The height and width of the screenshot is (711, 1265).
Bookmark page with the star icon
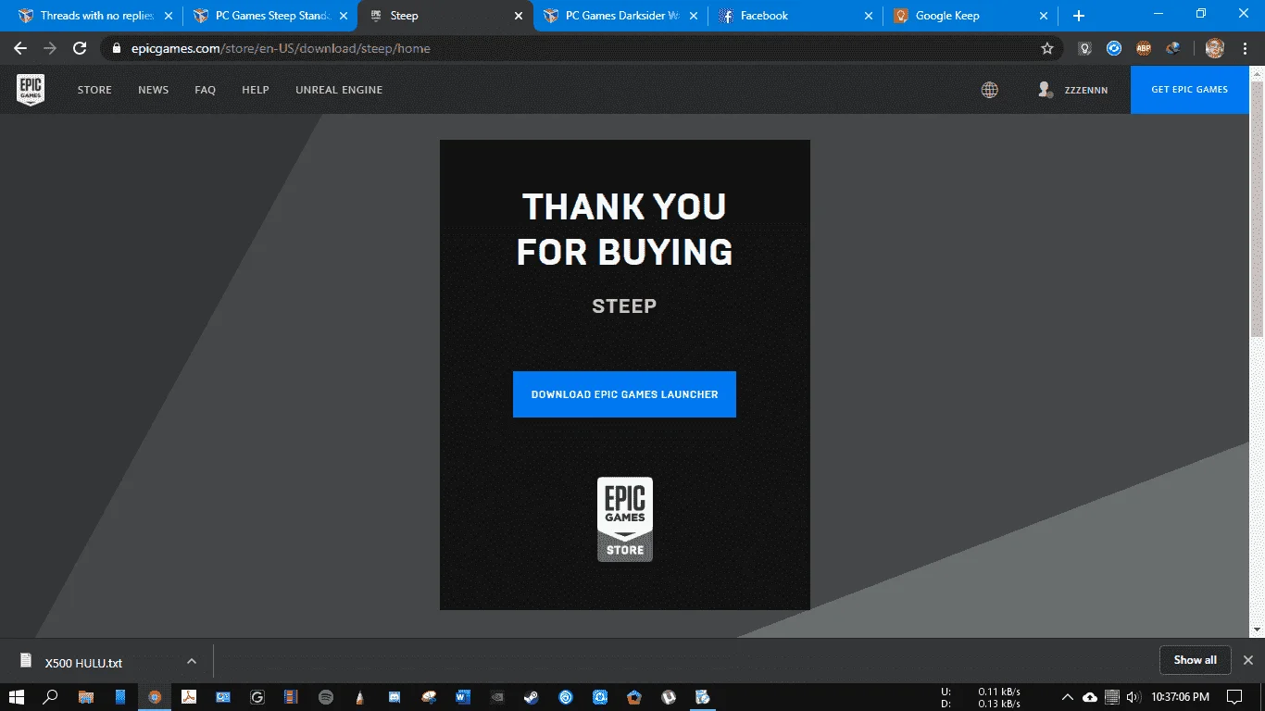click(x=1047, y=48)
